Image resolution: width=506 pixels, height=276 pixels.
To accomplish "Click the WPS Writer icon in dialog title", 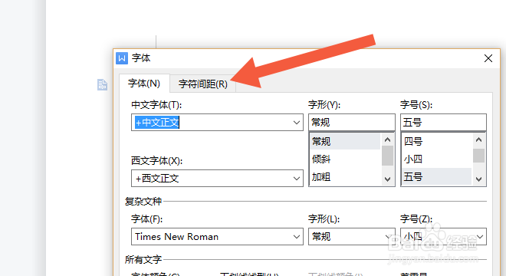I will 122,58.
